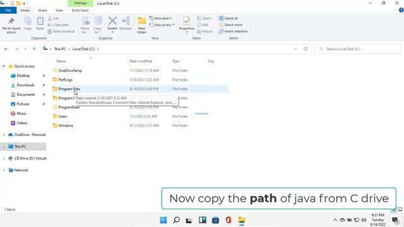Open the Copy to command
The image size is (404, 227).
coord(97,25)
